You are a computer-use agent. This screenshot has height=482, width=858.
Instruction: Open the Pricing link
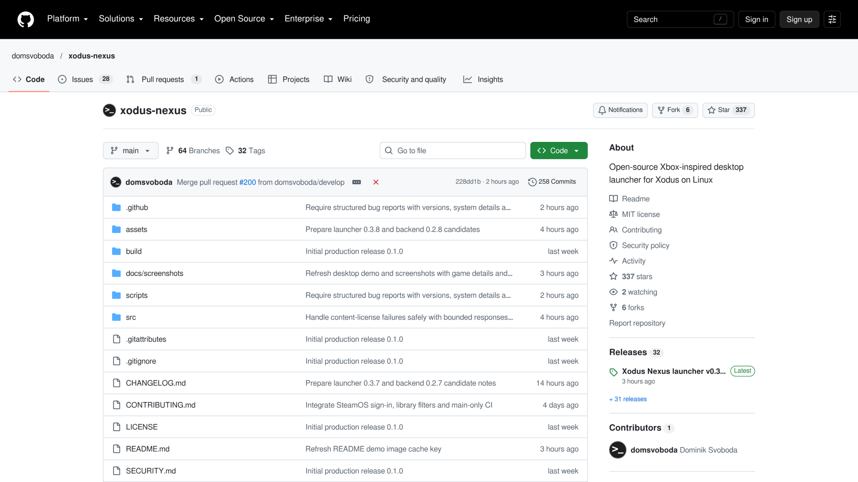pyautogui.click(x=357, y=19)
